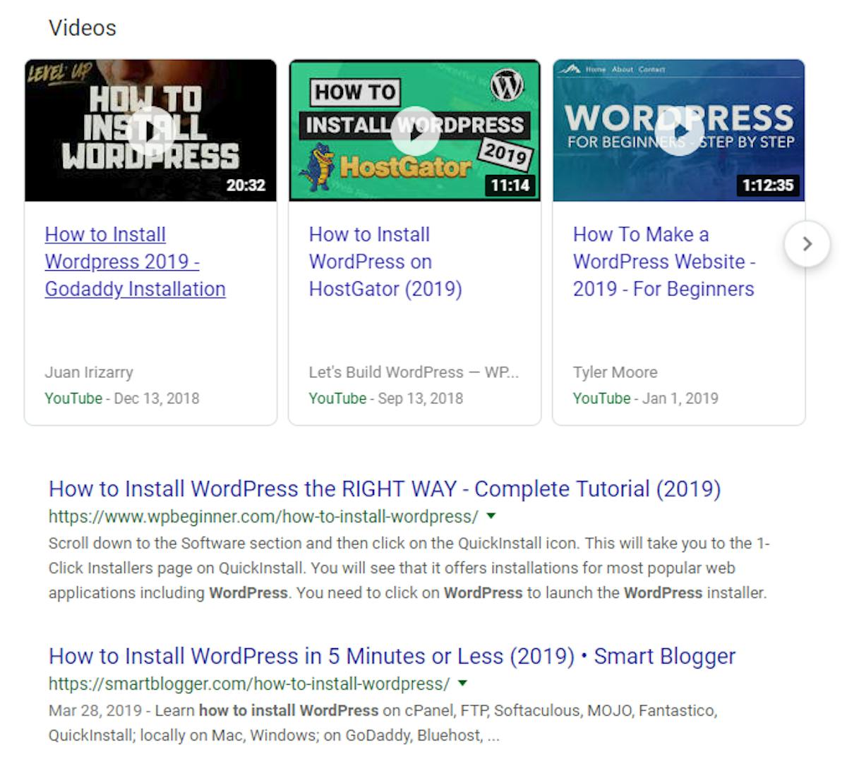Open "How to Install Wordpress 2019 - Godaddy Installation" link
This screenshot has height=768, width=847.
135,262
